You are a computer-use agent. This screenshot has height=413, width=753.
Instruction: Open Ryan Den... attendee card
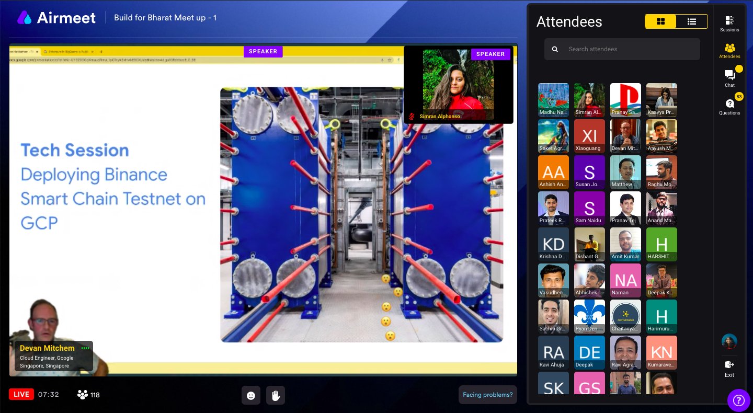[x=589, y=316]
